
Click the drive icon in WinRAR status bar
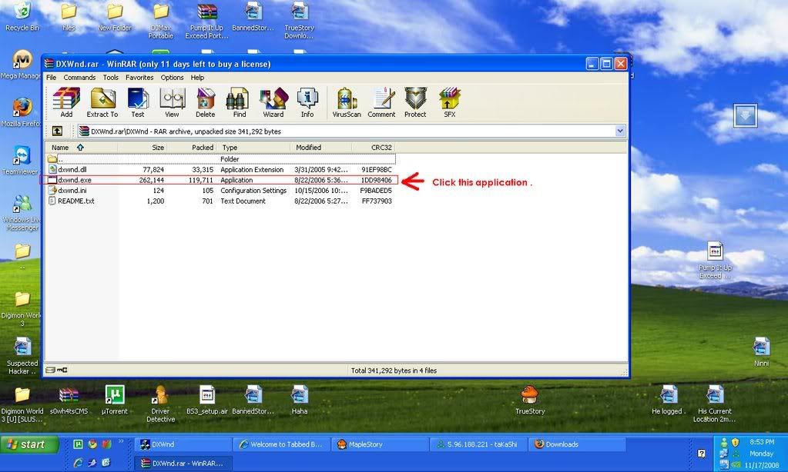coord(50,371)
